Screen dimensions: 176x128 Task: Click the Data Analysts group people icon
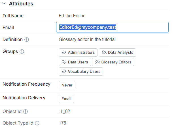coord(104,52)
